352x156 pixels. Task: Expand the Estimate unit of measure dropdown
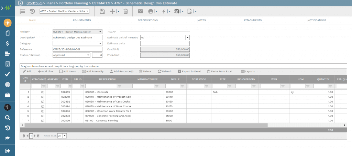[188, 37]
